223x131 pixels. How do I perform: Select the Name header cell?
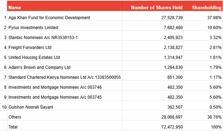pyautogui.click(x=64, y=6)
